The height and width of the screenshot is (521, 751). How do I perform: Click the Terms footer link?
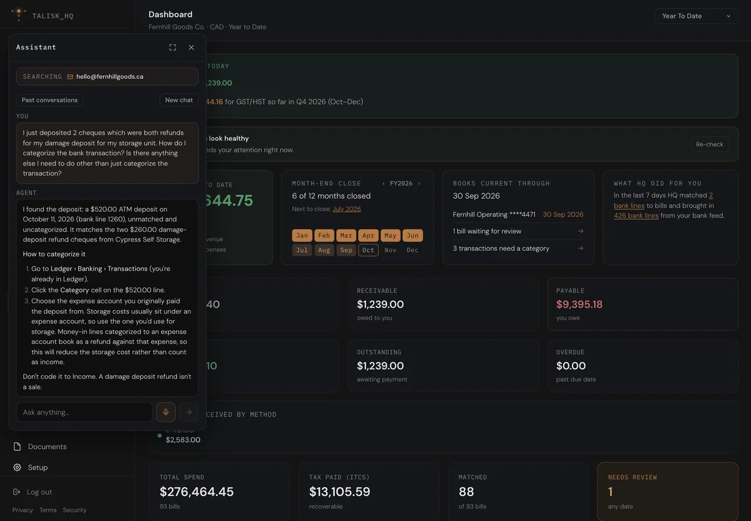48,510
